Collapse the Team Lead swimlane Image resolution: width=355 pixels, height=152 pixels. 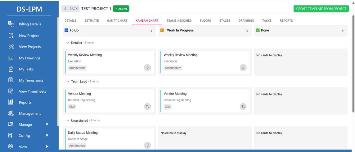pyautogui.click(x=68, y=82)
